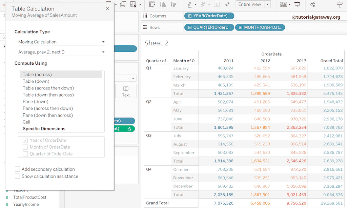Choose Table (down then across) option
This screenshot has height=208, width=347.
48,95
